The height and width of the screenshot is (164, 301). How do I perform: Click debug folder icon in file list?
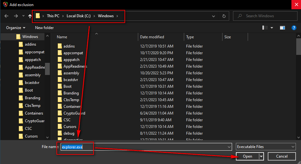(x=60, y=133)
